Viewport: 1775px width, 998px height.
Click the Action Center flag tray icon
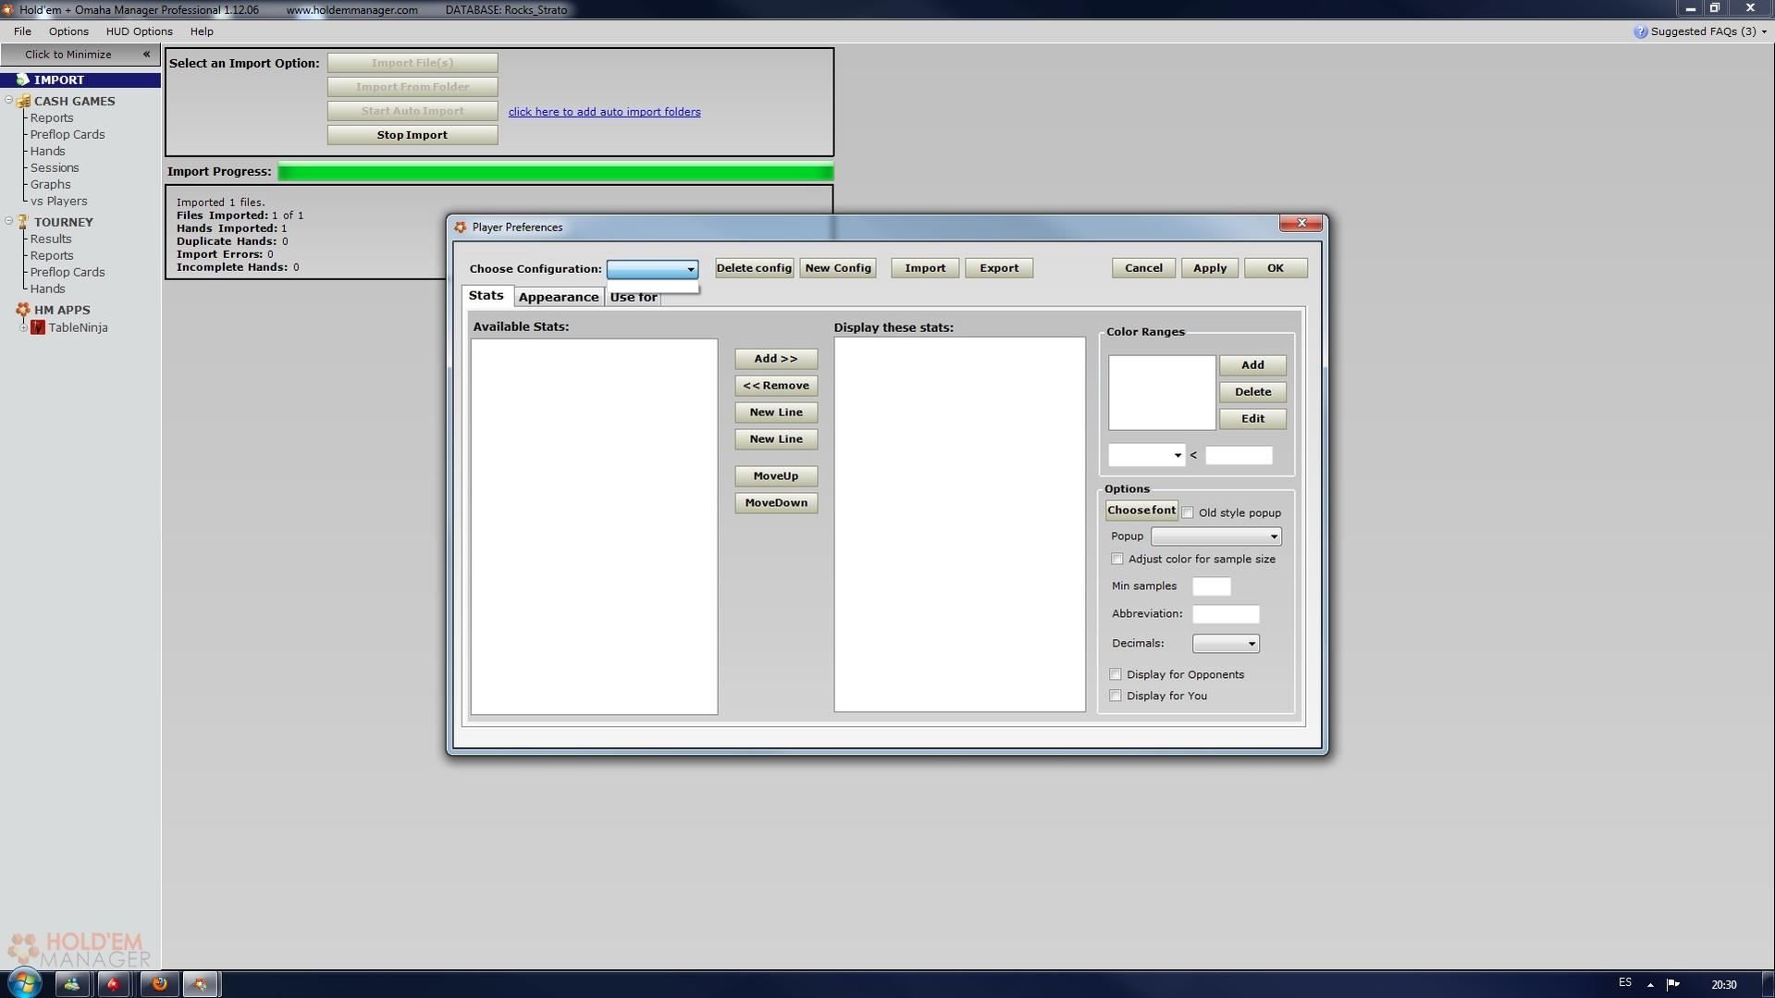(1672, 984)
